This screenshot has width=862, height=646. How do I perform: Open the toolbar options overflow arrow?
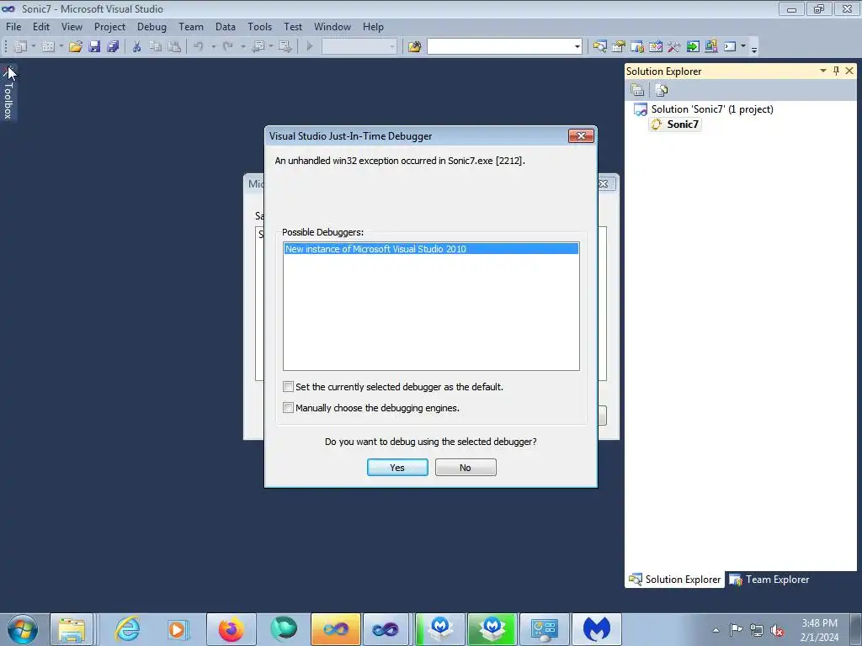(754, 49)
